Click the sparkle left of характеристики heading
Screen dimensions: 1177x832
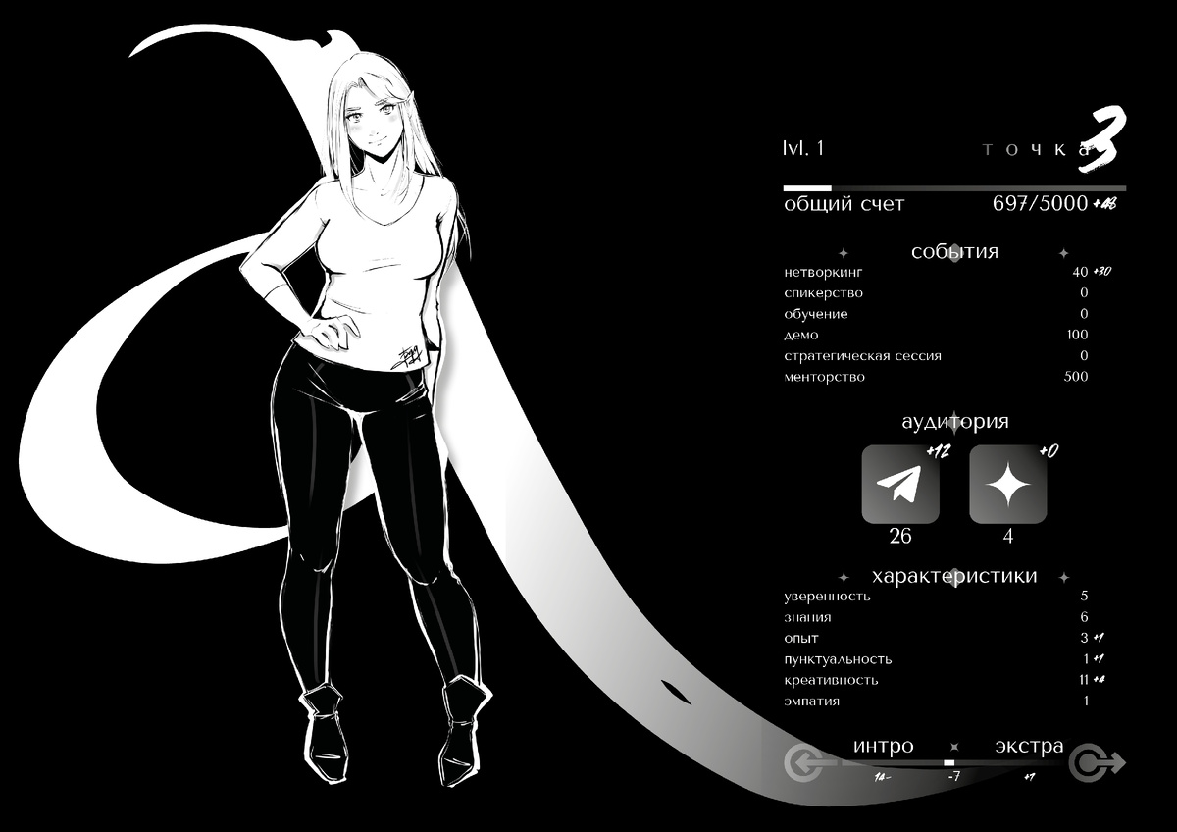[844, 578]
